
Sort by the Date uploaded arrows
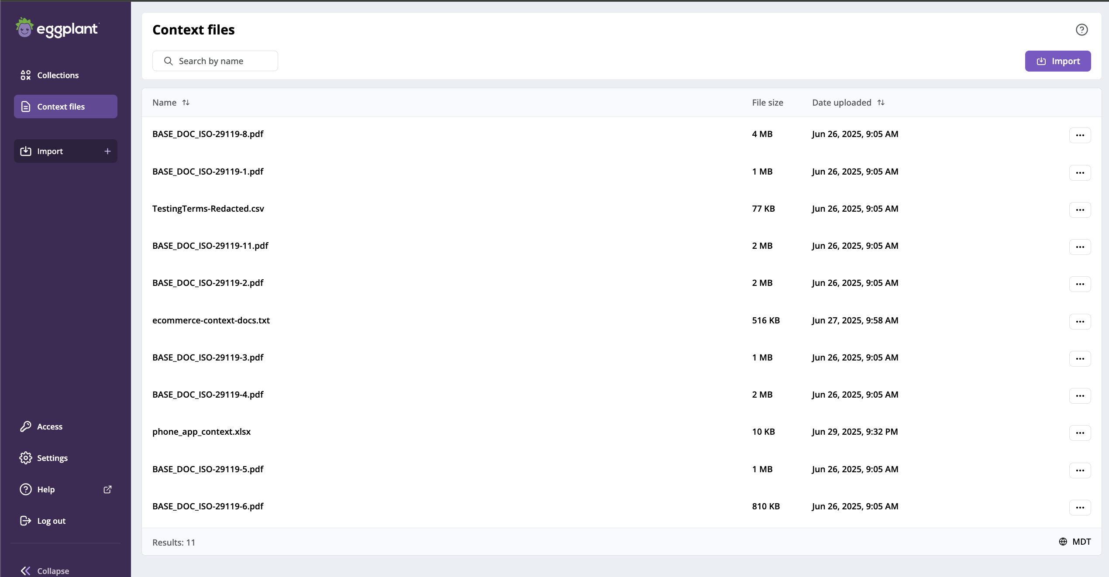click(881, 103)
